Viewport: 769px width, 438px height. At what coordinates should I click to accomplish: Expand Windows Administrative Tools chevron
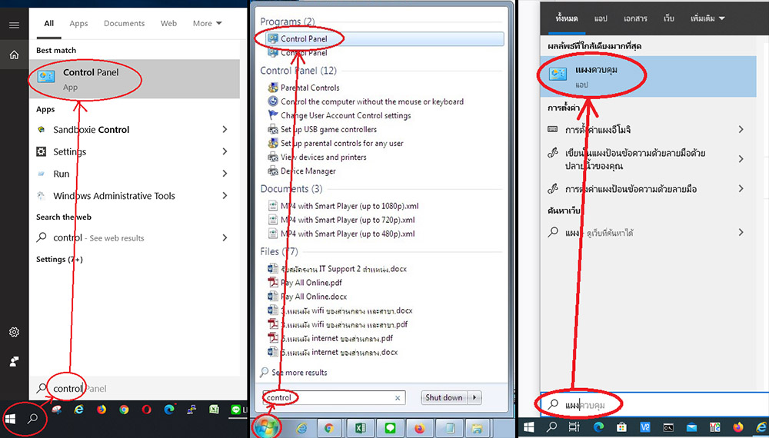point(225,195)
